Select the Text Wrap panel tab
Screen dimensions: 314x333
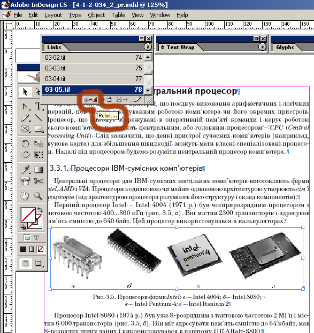pyautogui.click(x=180, y=47)
